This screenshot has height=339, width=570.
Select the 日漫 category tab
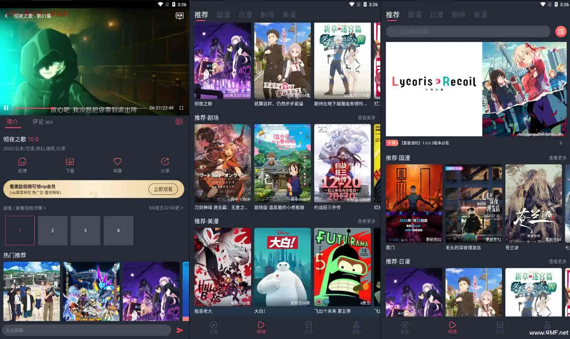(x=245, y=14)
